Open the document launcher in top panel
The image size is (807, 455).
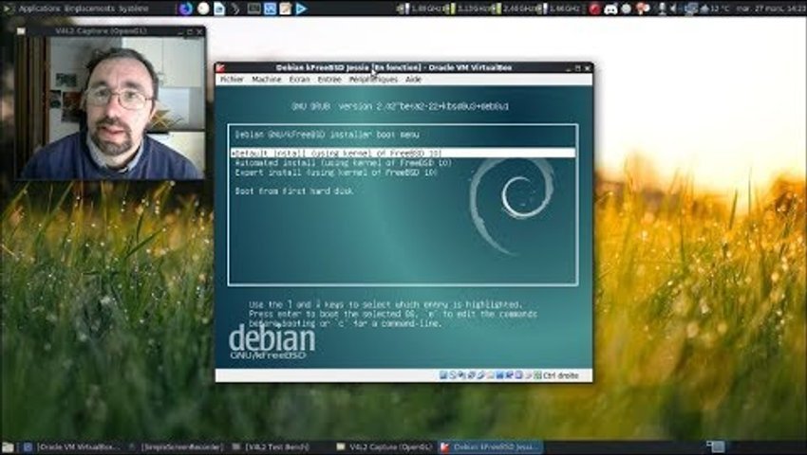tap(219, 9)
